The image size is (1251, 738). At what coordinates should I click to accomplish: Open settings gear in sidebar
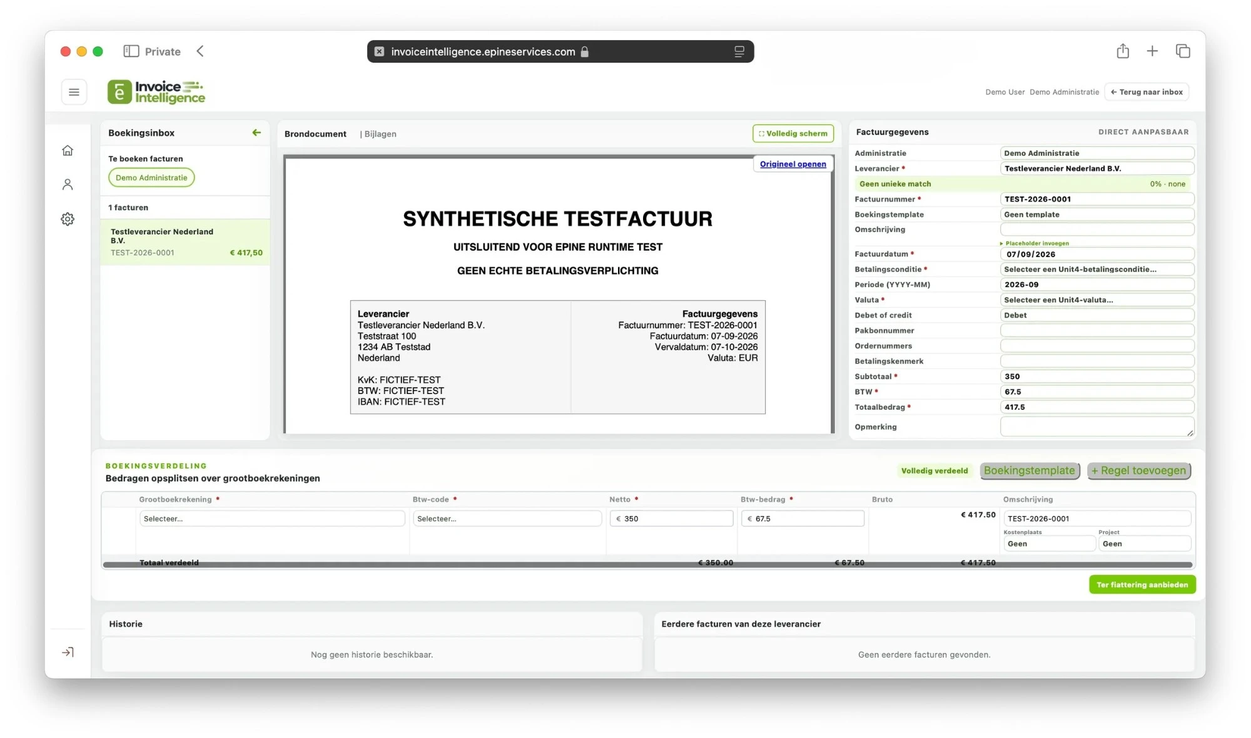click(68, 219)
